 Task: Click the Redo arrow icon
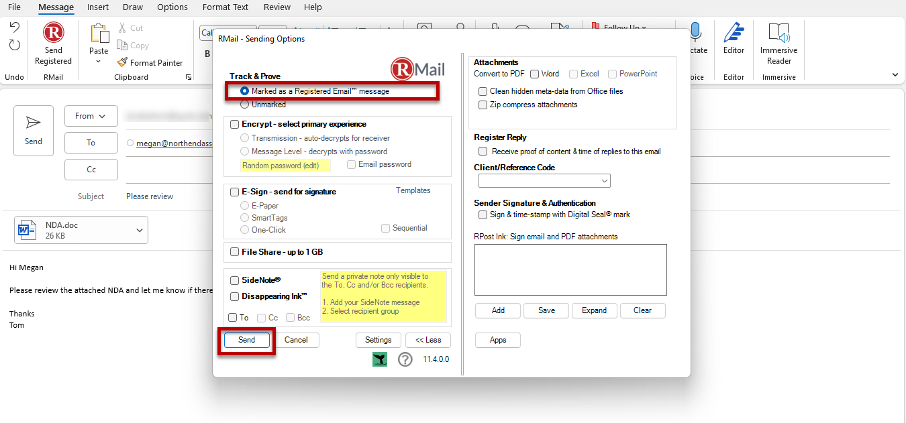click(x=14, y=45)
